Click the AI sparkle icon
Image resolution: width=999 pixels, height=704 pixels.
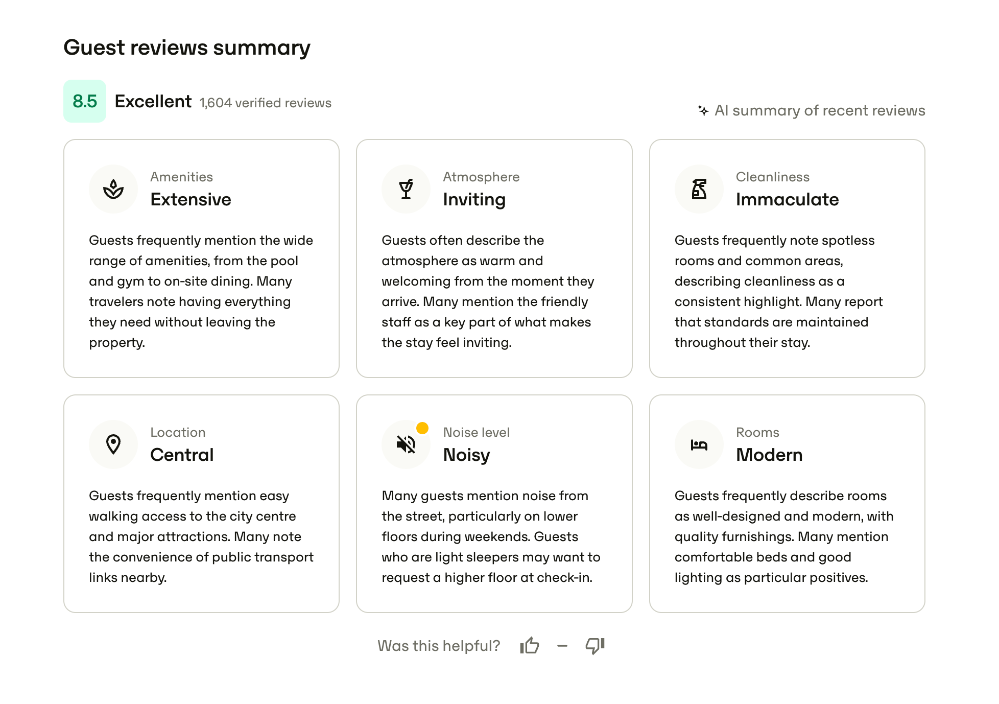(703, 110)
